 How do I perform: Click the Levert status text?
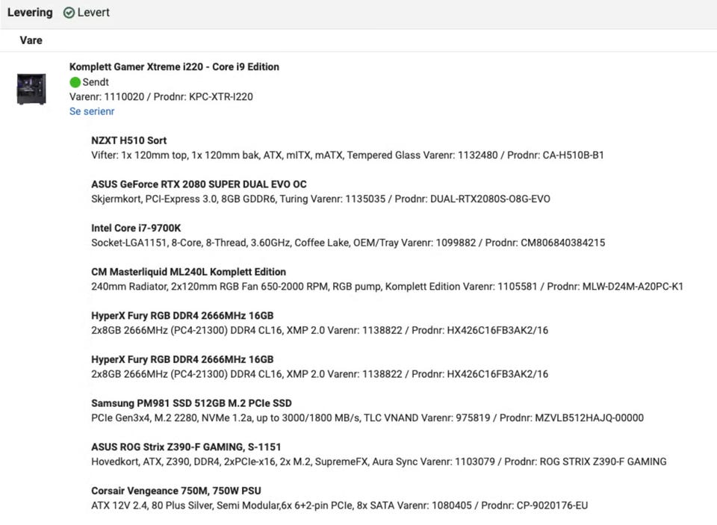click(93, 13)
